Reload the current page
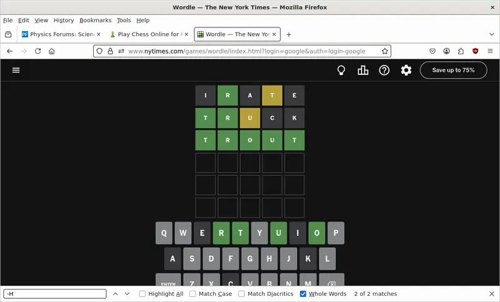This screenshot has height=302, width=500. (37, 51)
